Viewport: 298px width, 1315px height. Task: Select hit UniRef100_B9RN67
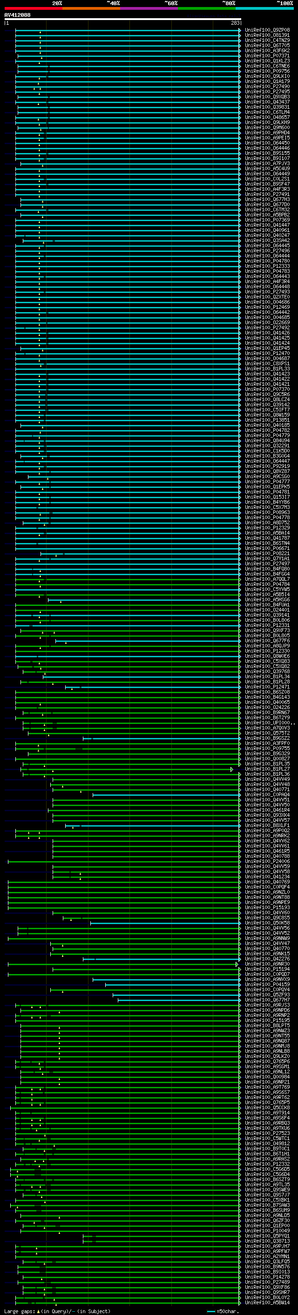click(267, 713)
